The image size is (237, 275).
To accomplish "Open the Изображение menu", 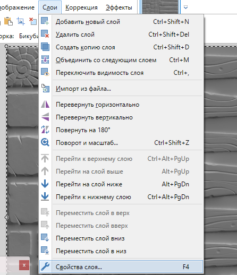I will pos(17,7).
